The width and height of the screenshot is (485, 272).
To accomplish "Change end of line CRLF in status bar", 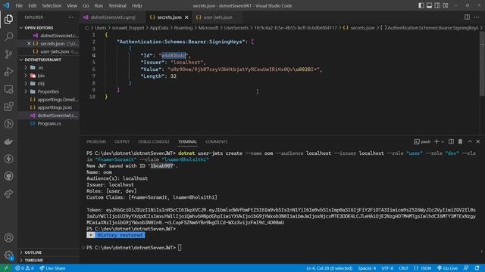I will coord(403,268).
